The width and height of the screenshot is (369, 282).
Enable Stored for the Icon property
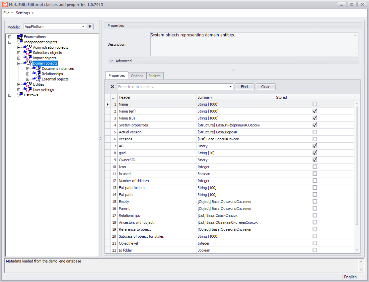pos(315,167)
